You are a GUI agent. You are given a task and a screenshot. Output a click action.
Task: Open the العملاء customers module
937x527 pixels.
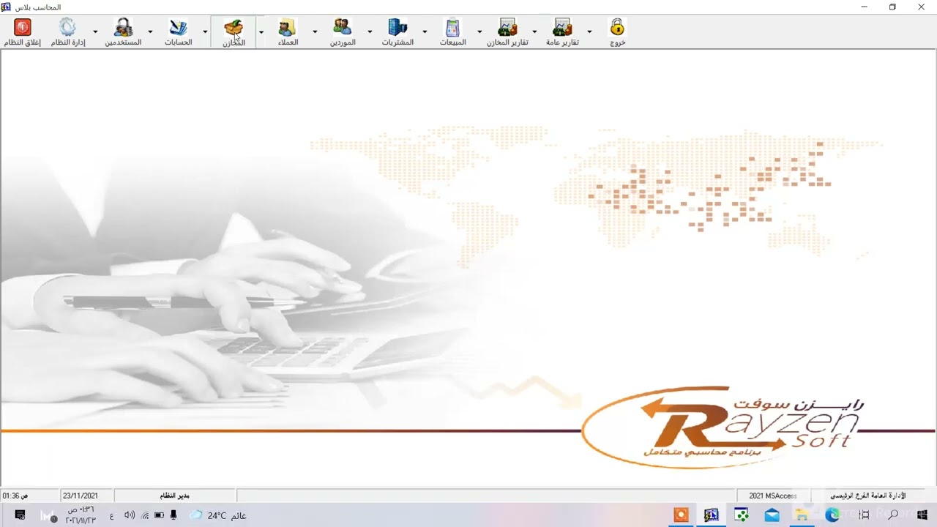[287, 32]
